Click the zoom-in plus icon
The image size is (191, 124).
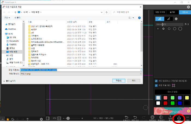click(82, 118)
